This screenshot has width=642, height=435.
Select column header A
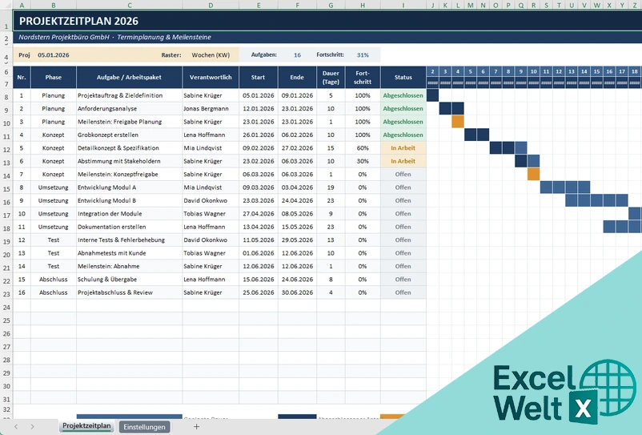pos(22,6)
